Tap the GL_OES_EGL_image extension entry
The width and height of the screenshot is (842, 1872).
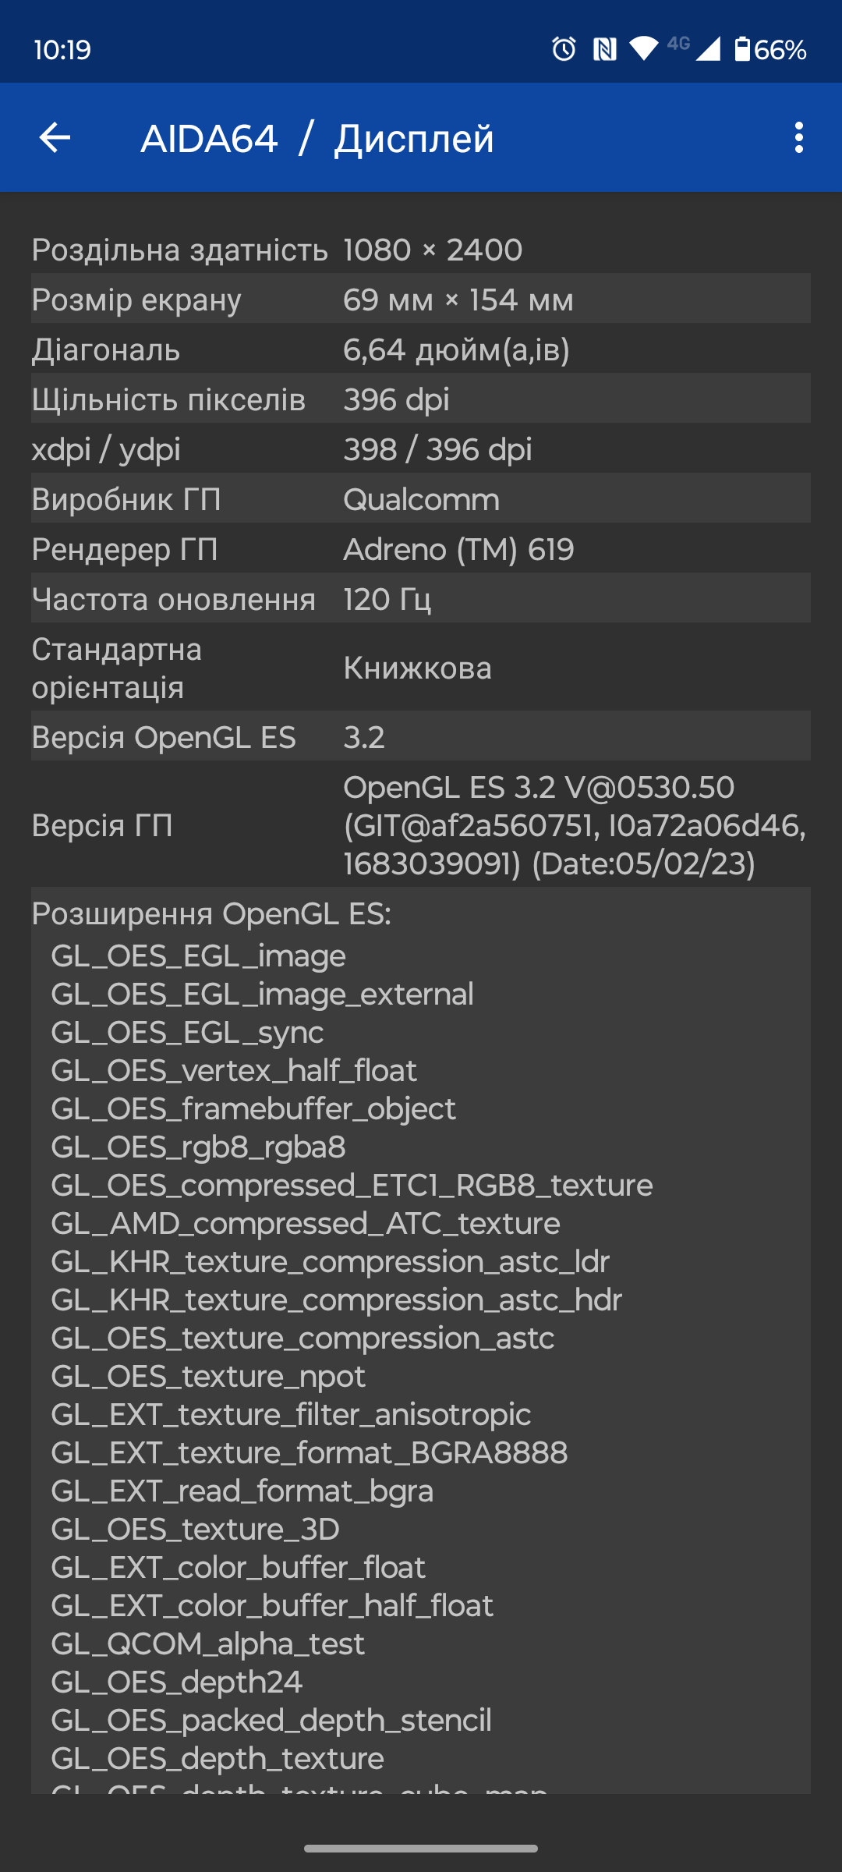(x=198, y=955)
